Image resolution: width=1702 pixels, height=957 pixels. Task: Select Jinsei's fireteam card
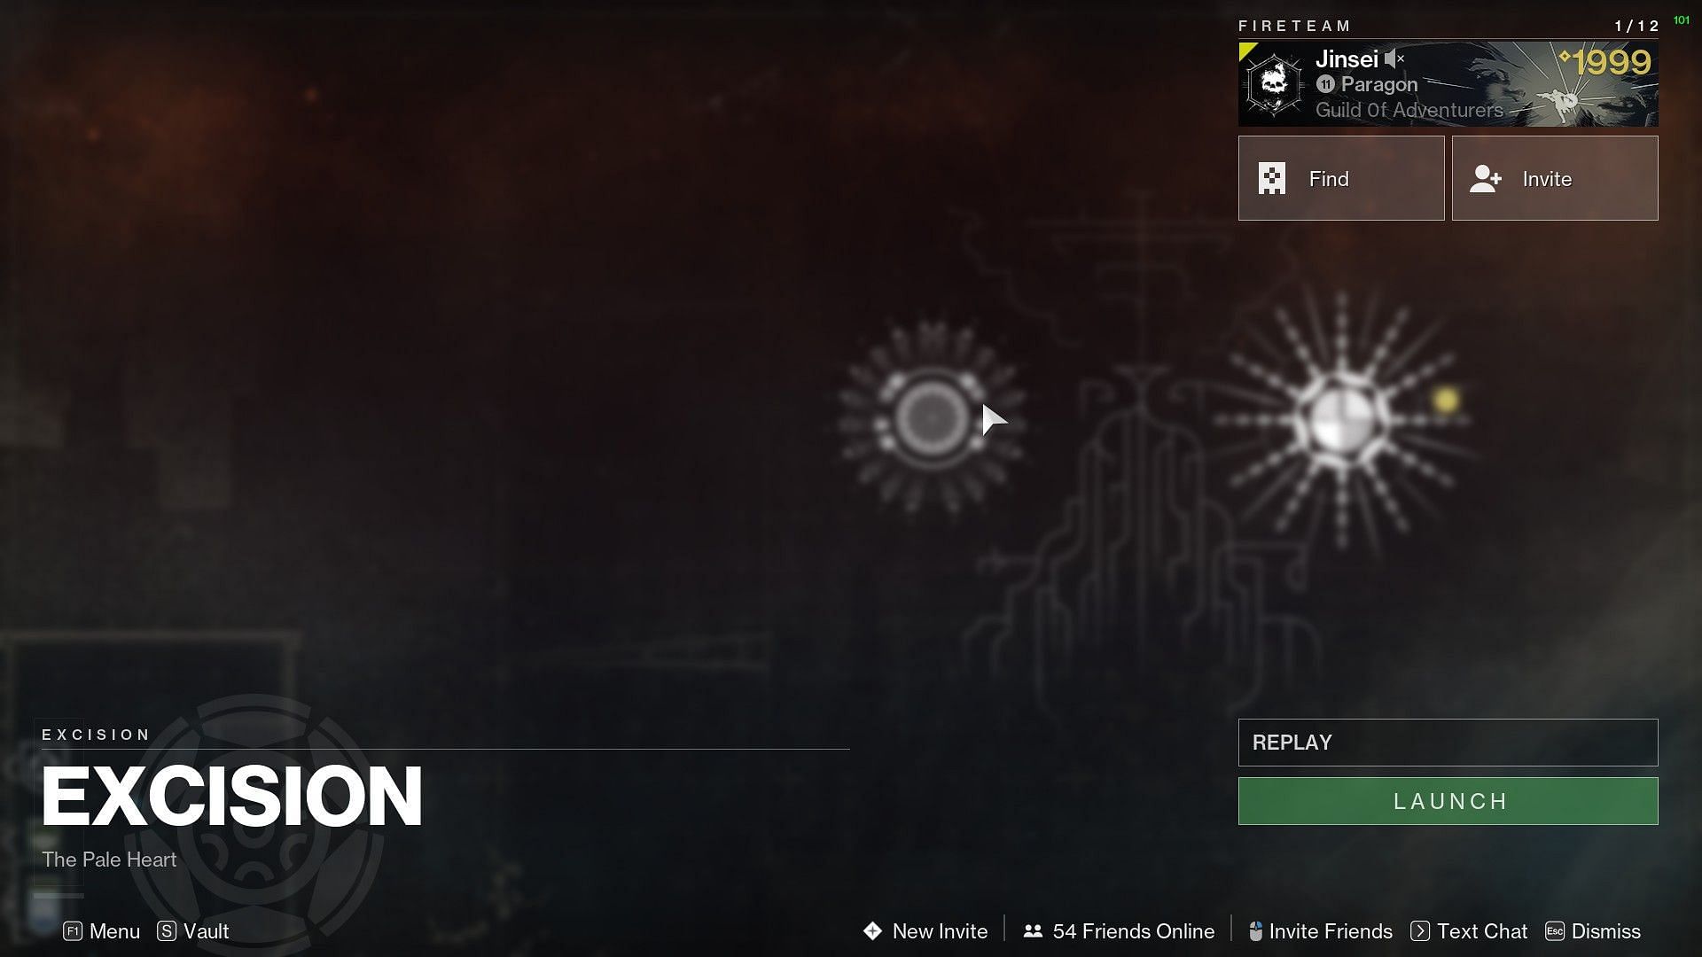(x=1449, y=83)
